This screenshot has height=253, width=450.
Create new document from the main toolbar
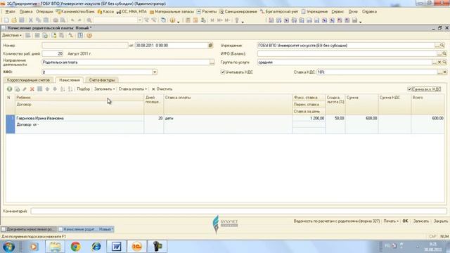[6, 20]
